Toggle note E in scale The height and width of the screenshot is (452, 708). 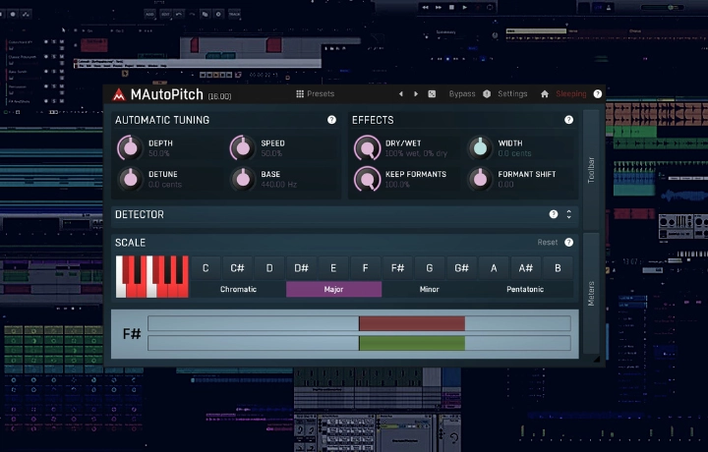[333, 268]
